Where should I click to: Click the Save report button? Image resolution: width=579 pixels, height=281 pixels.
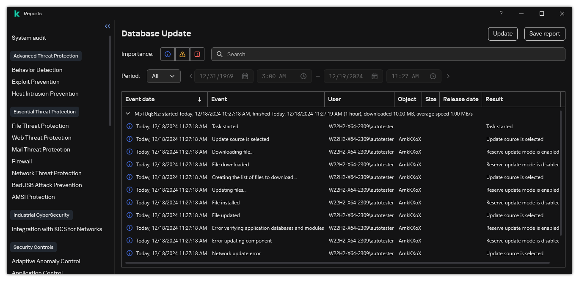coord(545,33)
